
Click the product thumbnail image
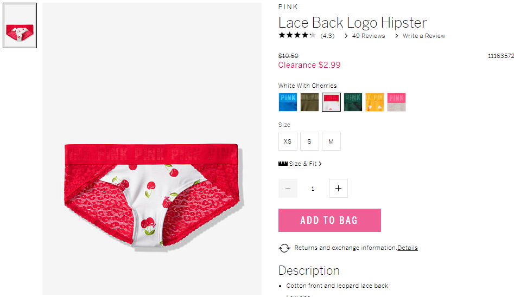pos(20,25)
